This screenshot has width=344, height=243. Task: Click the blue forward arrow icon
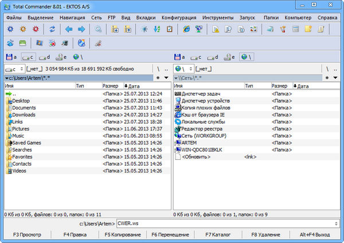[81, 29]
